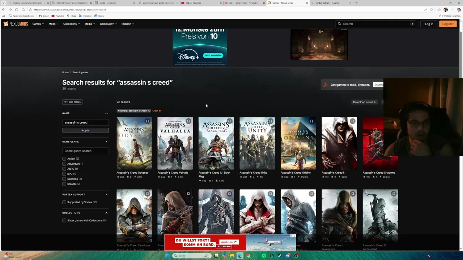Image resolution: width=463 pixels, height=260 pixels.
Task: Enable the Action genre checkbox
Action: pyautogui.click(x=64, y=159)
